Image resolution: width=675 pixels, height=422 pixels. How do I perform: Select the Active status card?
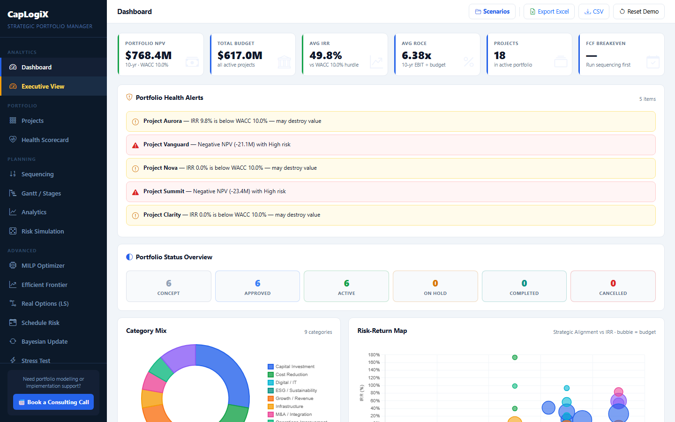pos(346,286)
